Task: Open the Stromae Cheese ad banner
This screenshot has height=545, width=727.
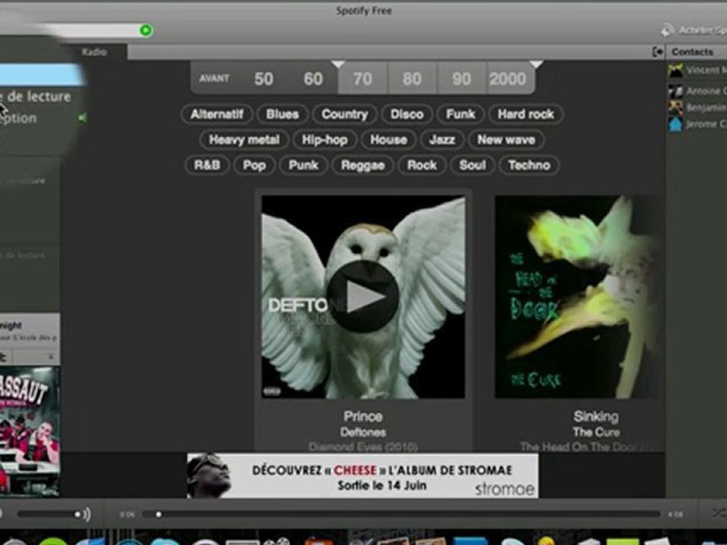Action: (x=363, y=475)
